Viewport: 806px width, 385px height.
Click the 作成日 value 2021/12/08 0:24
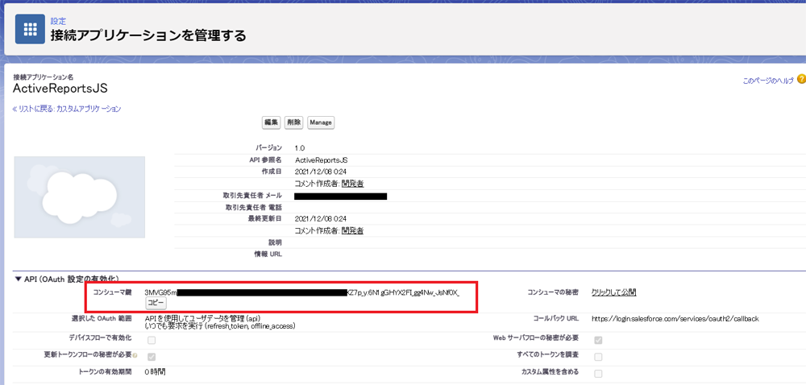click(321, 172)
